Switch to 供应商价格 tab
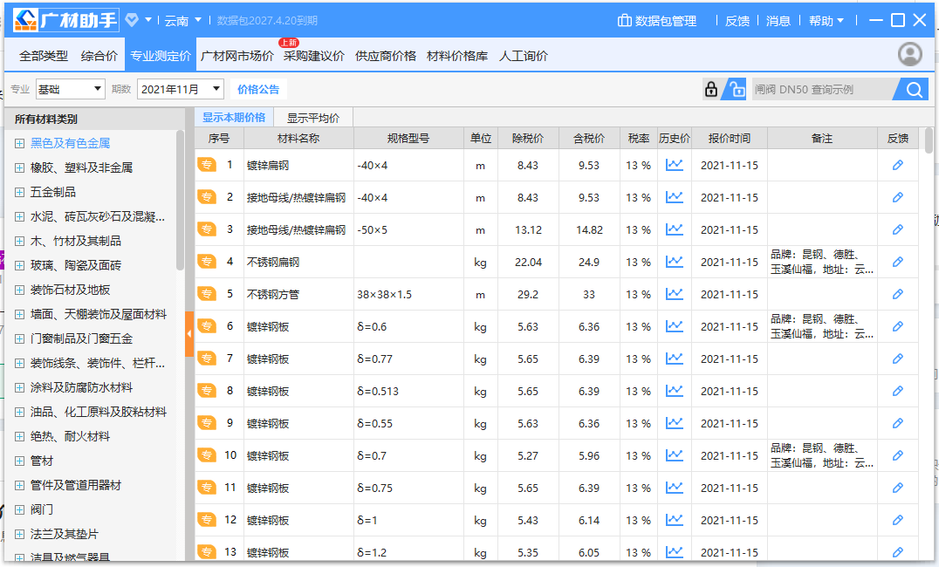Viewport: 939px width, 567px height. pos(385,56)
